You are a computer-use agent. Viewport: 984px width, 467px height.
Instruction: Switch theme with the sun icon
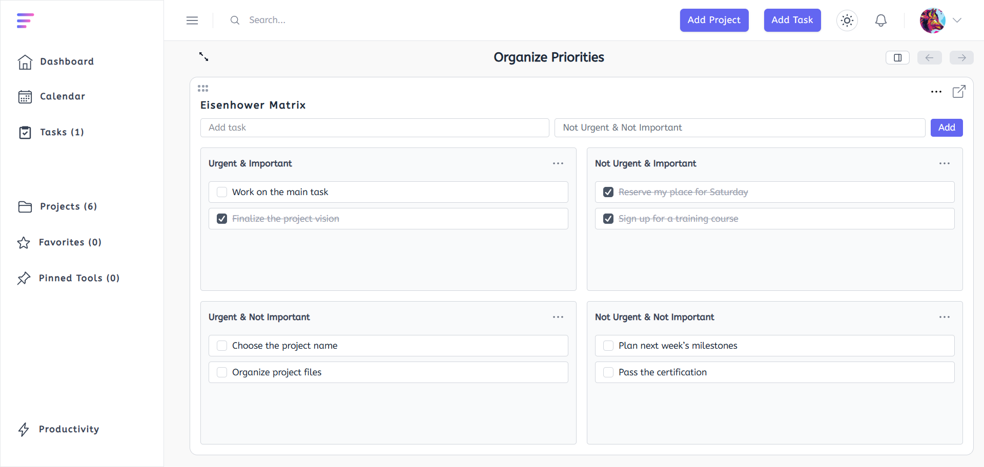click(847, 20)
